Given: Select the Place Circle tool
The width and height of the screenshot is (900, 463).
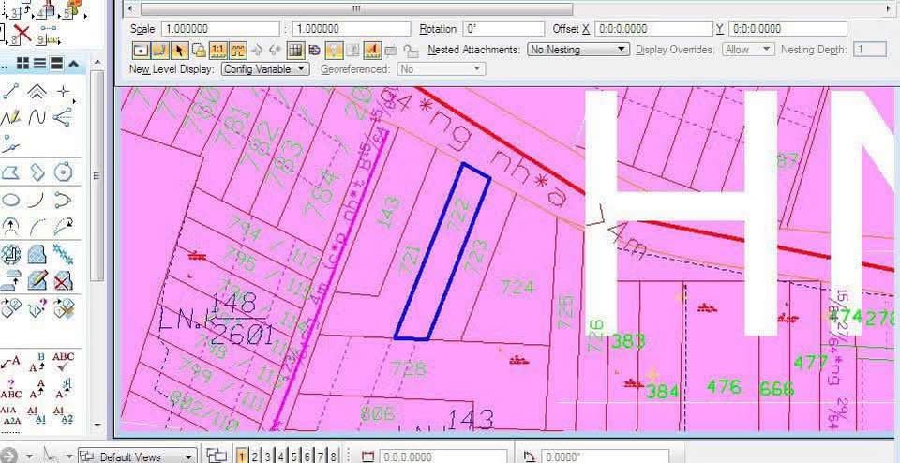Looking at the screenshot, I should pyautogui.click(x=63, y=172).
